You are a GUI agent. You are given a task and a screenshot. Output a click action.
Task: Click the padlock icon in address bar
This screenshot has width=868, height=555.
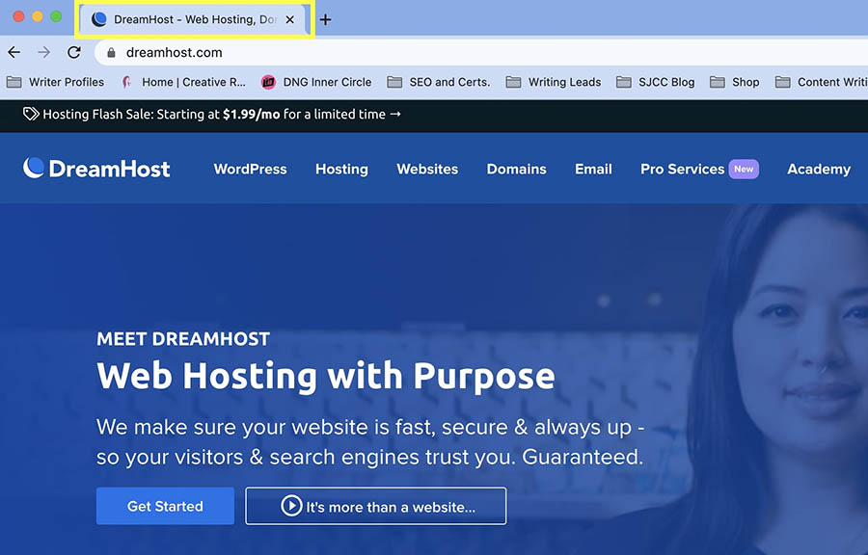[112, 53]
